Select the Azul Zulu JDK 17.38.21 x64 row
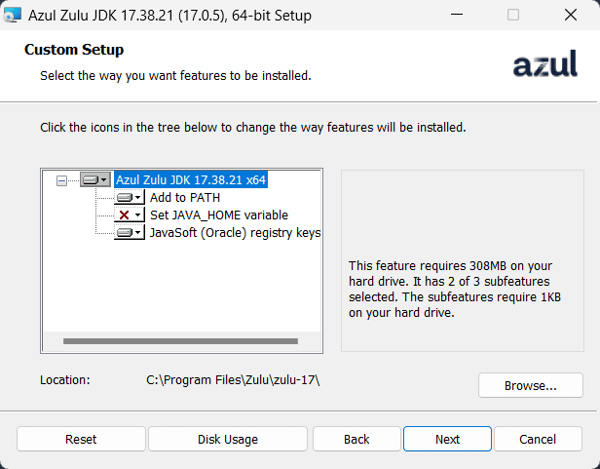 click(191, 179)
